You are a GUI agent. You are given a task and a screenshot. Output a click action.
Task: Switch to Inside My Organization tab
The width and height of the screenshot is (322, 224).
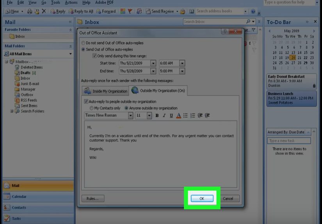[x=105, y=91]
